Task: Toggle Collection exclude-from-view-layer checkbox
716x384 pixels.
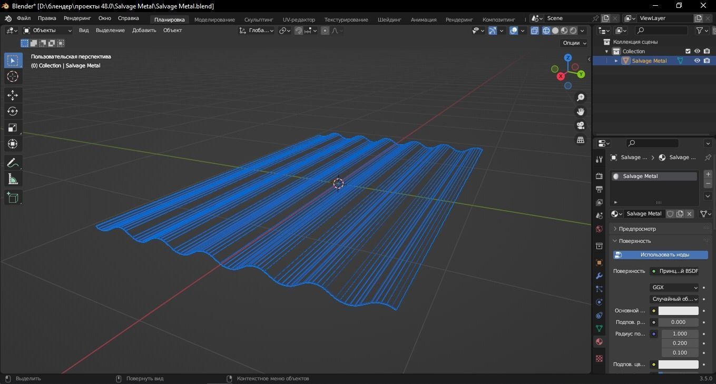Action: 688,51
